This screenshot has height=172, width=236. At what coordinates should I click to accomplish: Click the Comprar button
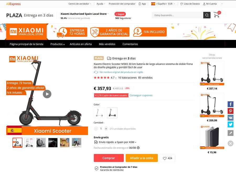pyautogui.click(x=109, y=158)
